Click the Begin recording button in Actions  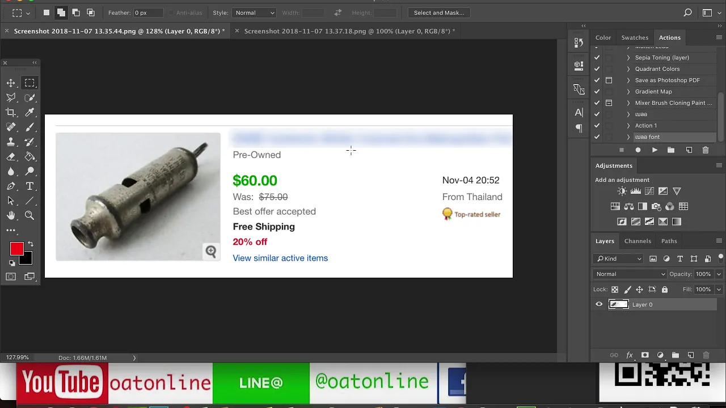[x=638, y=150]
